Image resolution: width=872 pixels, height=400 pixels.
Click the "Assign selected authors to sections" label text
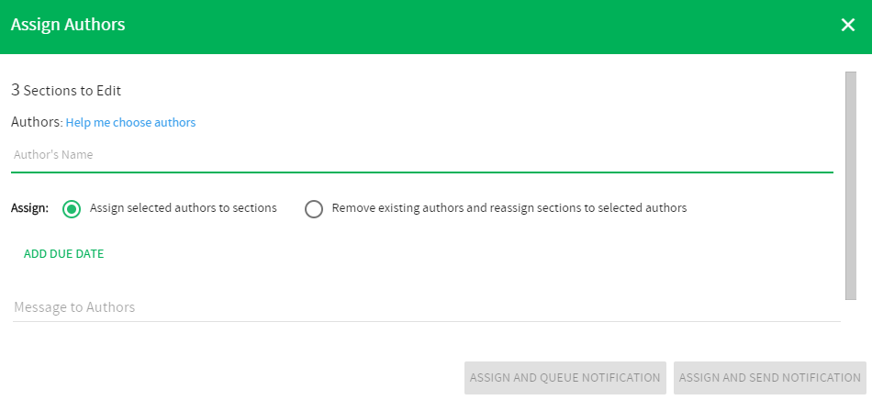[x=184, y=207]
